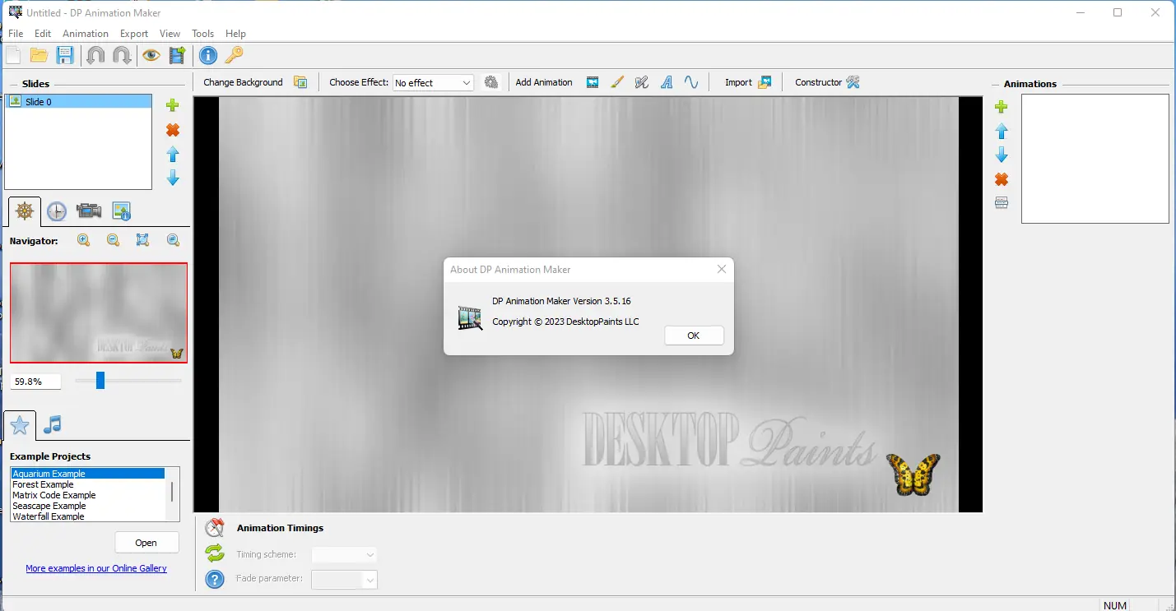1176x611 pixels.
Task: Click the golden key registration icon
Action: pos(234,55)
